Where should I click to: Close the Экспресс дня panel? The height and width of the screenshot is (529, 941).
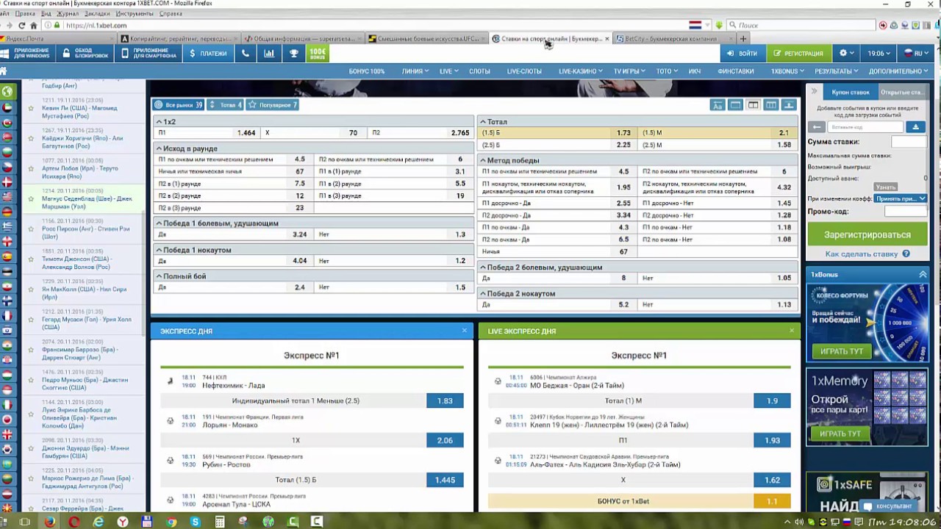pyautogui.click(x=465, y=331)
